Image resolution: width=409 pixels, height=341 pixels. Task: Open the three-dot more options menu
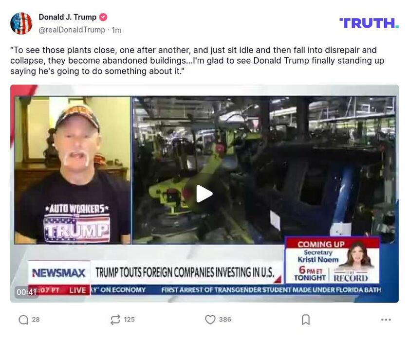point(386,320)
